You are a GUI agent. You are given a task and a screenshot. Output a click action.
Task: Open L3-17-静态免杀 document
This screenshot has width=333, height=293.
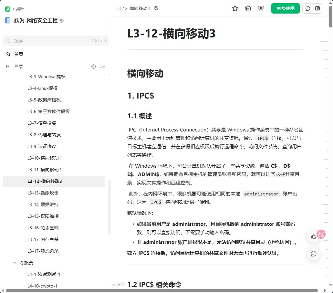pos(43,251)
